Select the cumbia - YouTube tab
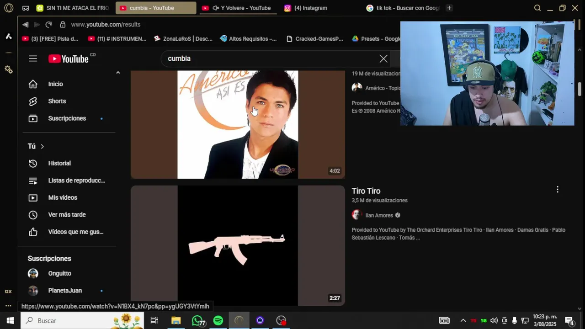 click(x=155, y=8)
